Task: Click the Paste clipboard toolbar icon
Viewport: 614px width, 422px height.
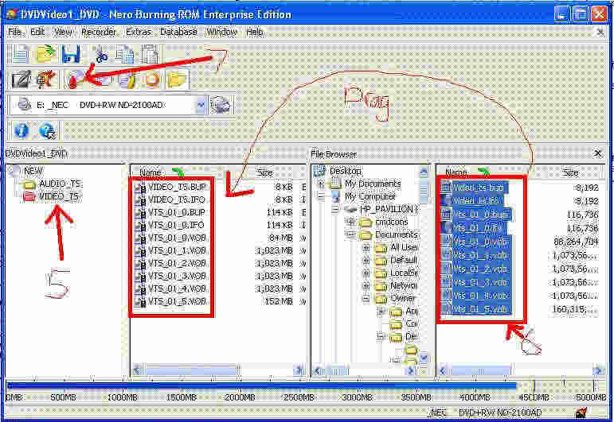Action: click(x=151, y=54)
